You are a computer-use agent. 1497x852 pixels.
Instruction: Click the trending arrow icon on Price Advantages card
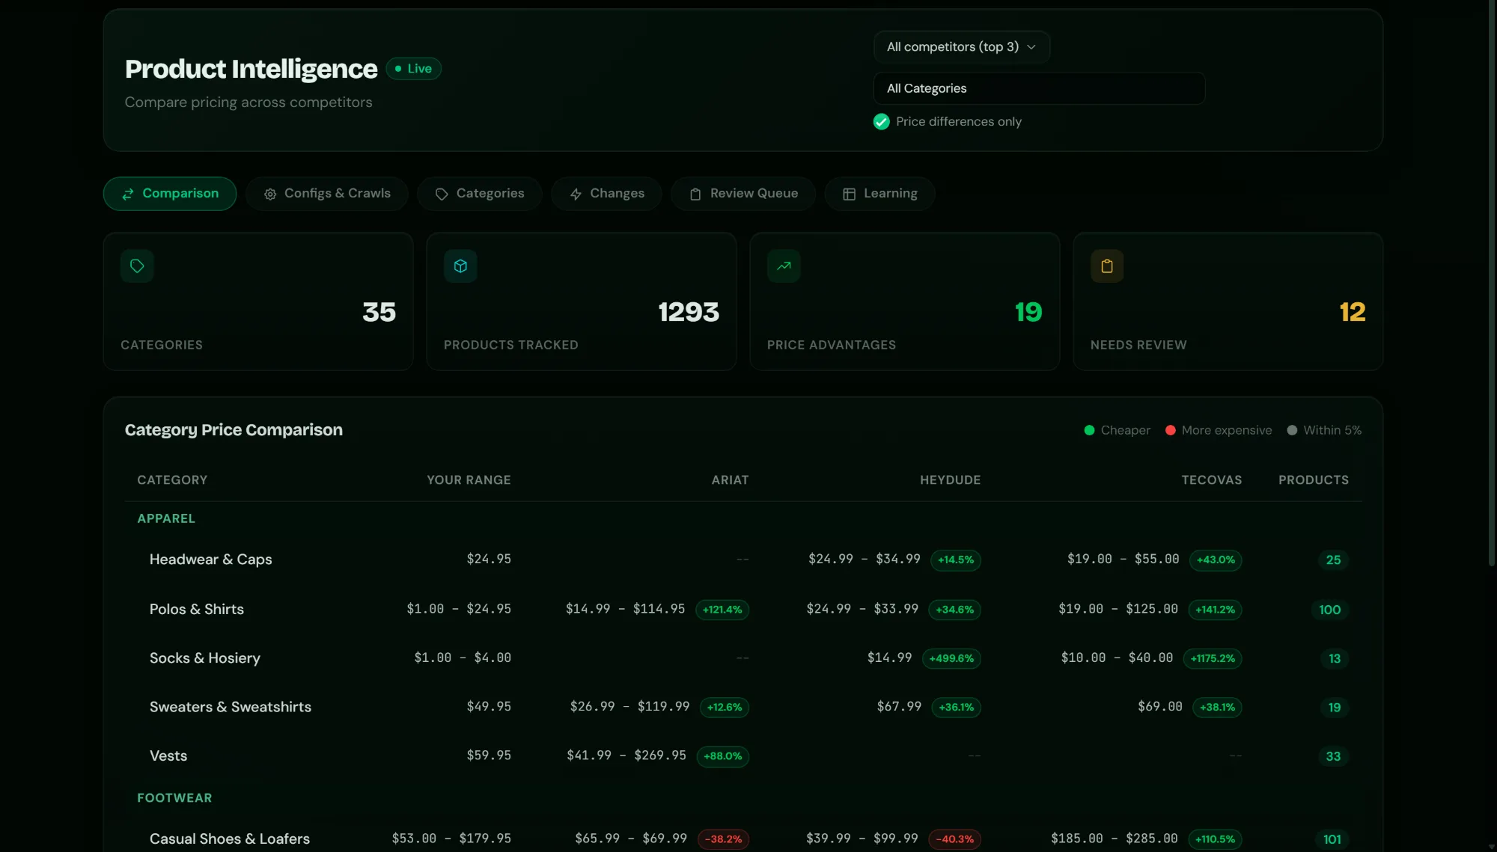click(x=784, y=266)
